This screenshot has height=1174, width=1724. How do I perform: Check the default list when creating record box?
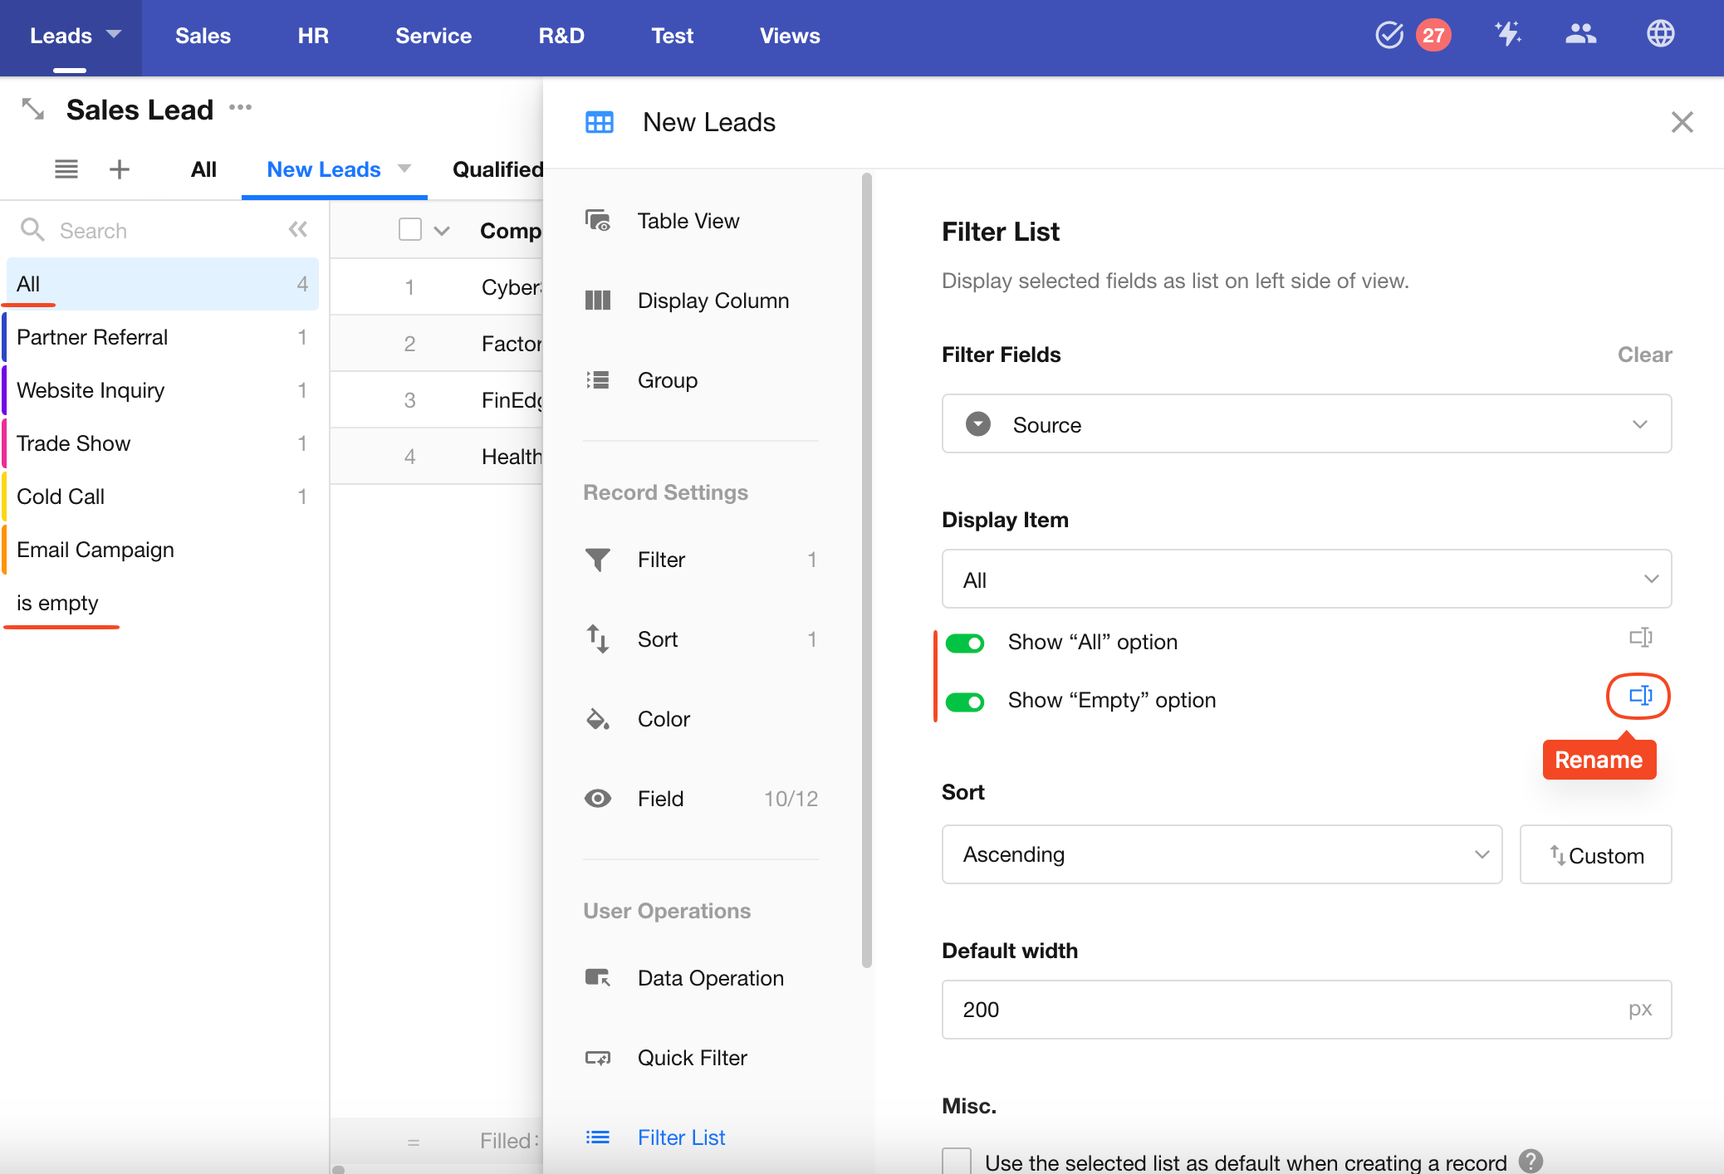957,1161
